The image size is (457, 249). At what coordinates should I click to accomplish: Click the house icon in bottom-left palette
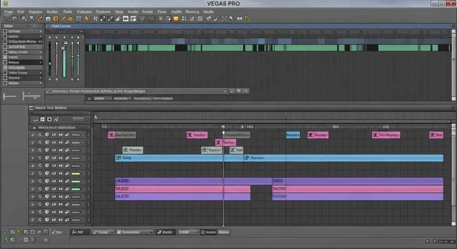[46, 240]
